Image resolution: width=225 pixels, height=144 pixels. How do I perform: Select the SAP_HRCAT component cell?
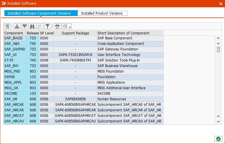(15, 116)
